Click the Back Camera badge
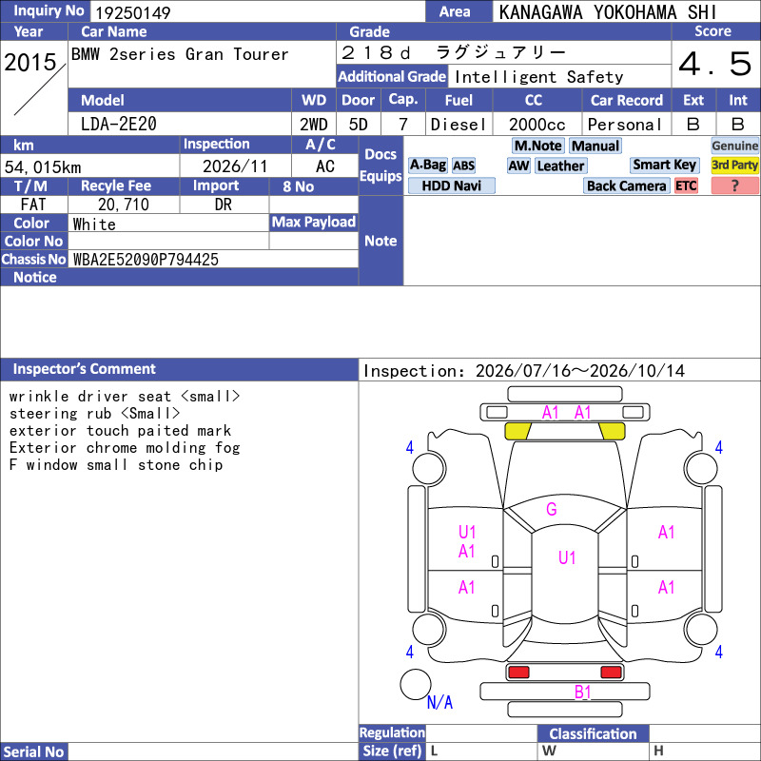 click(x=627, y=185)
